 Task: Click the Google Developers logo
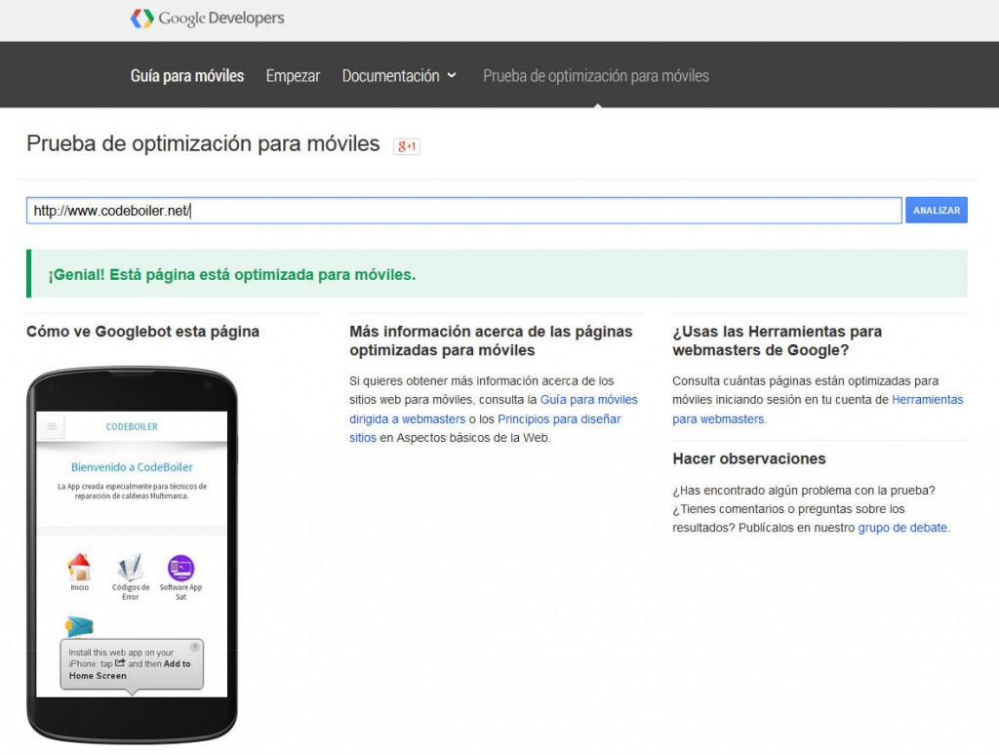[x=207, y=19]
